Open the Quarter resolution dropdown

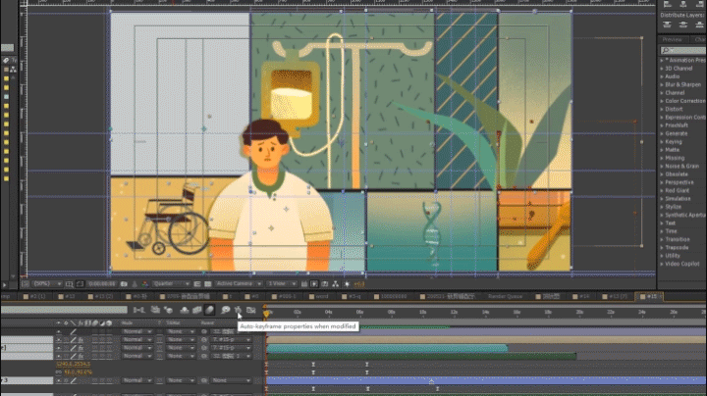point(171,284)
